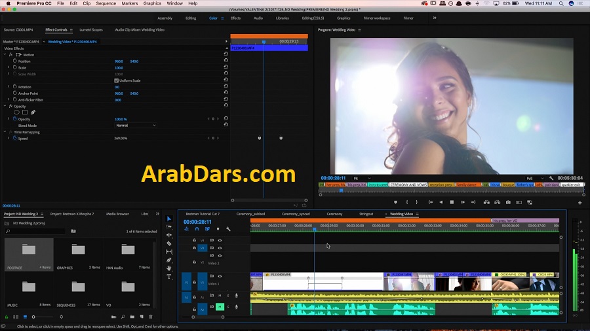Image resolution: width=590 pixels, height=331 pixels.
Task: Open the Program monitor button editor plus
Action: click(x=580, y=203)
